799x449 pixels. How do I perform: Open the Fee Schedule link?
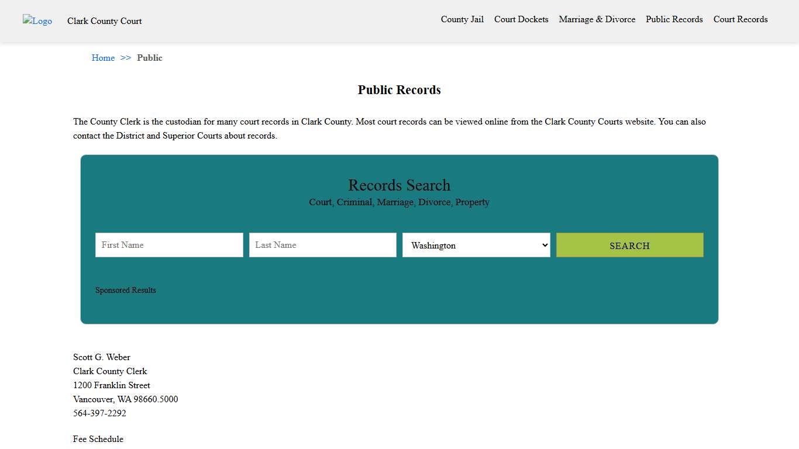[98, 439]
